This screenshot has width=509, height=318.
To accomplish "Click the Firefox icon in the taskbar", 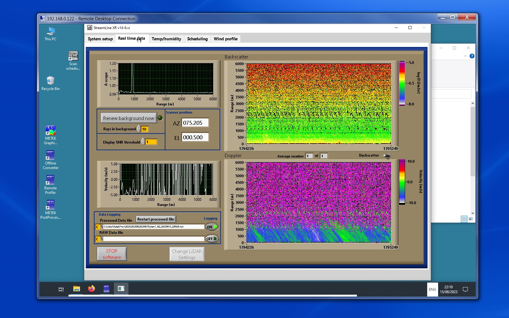I will point(91,289).
